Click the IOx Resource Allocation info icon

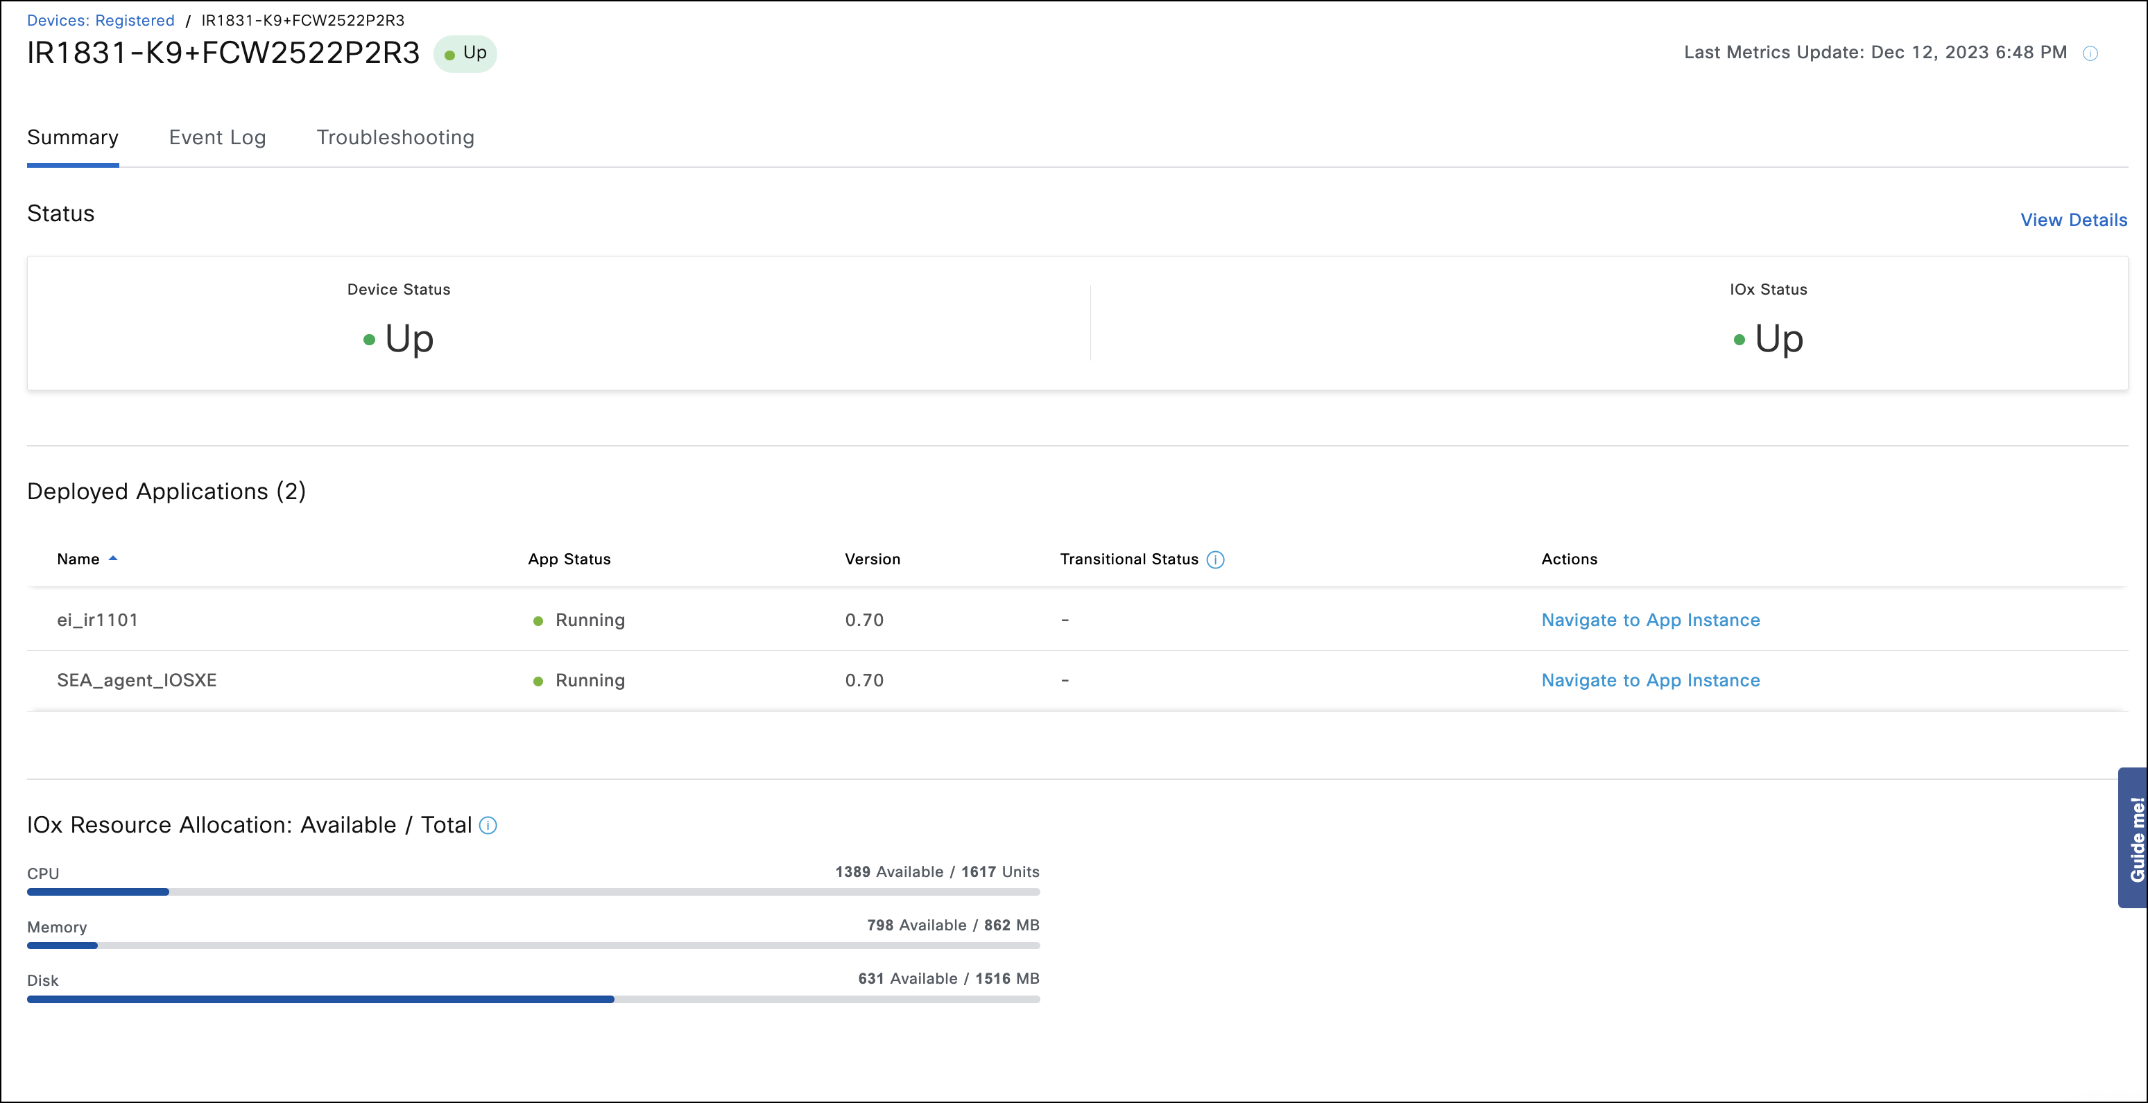(488, 826)
